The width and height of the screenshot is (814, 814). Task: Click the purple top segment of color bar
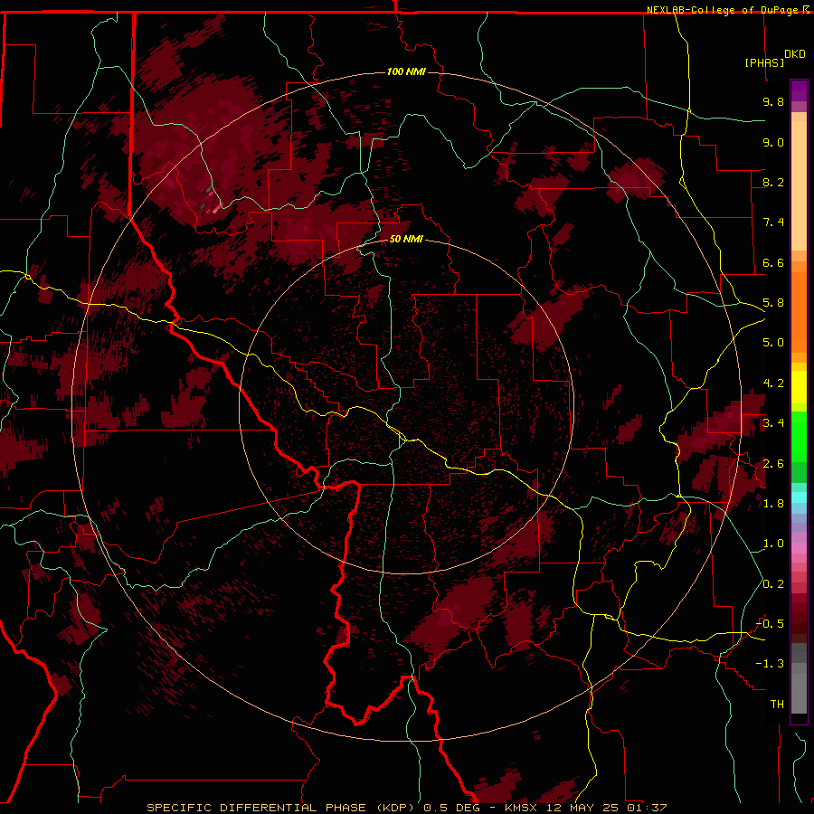(799, 90)
